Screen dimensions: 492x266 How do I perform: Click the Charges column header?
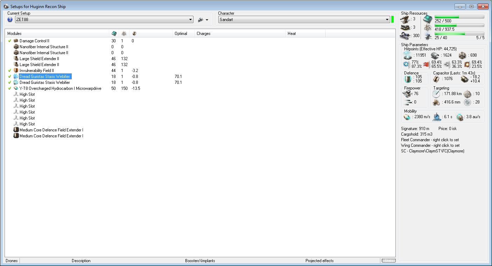click(x=240, y=34)
